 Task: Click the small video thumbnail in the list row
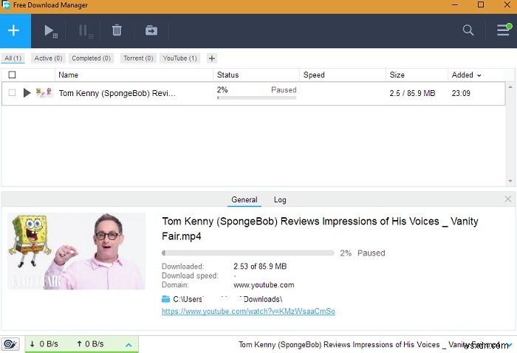pyautogui.click(x=44, y=92)
